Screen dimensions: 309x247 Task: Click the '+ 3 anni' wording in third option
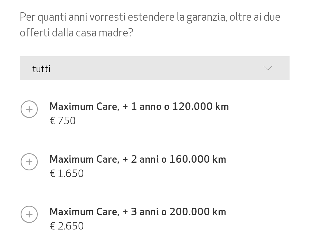140,212
